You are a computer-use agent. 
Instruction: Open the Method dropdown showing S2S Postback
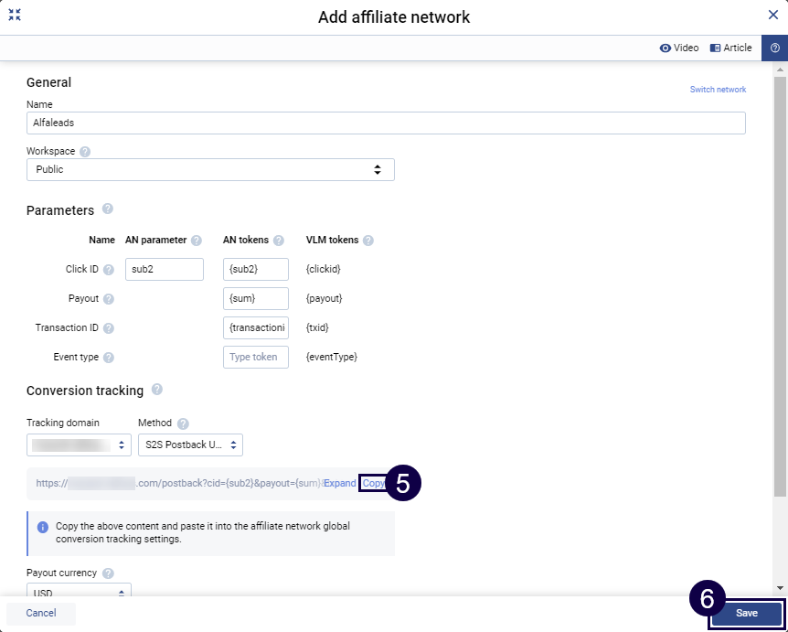click(x=190, y=445)
